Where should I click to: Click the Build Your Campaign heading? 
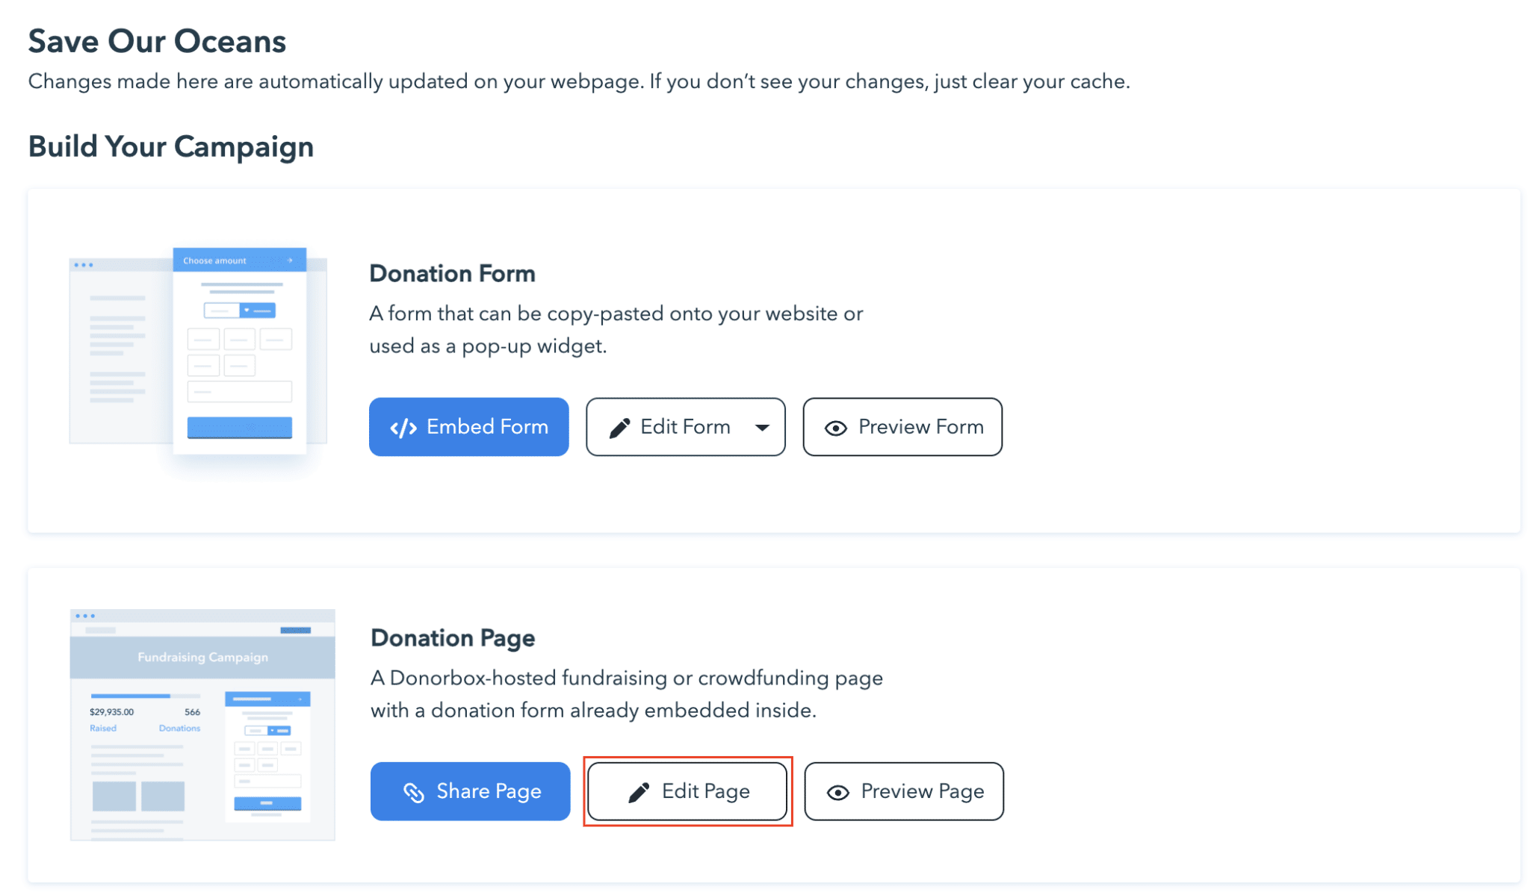[x=170, y=146]
